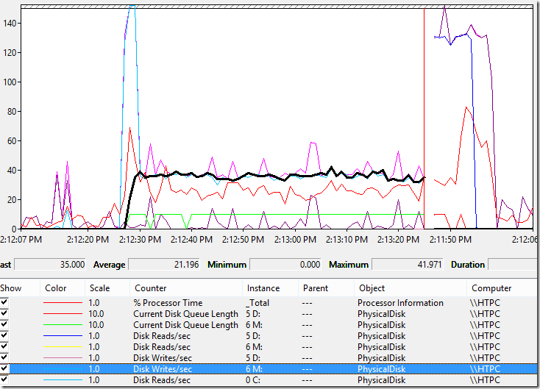Select the % Processor Time counter name
This screenshot has height=389, width=540.
click(x=168, y=302)
